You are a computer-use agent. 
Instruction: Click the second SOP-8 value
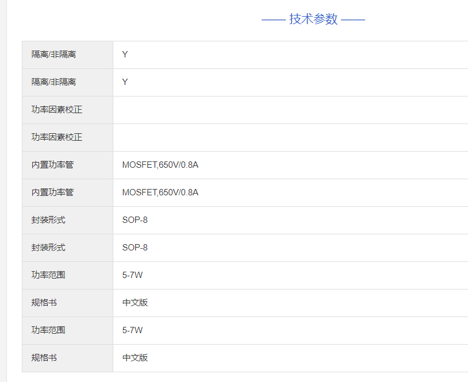pyautogui.click(x=135, y=248)
